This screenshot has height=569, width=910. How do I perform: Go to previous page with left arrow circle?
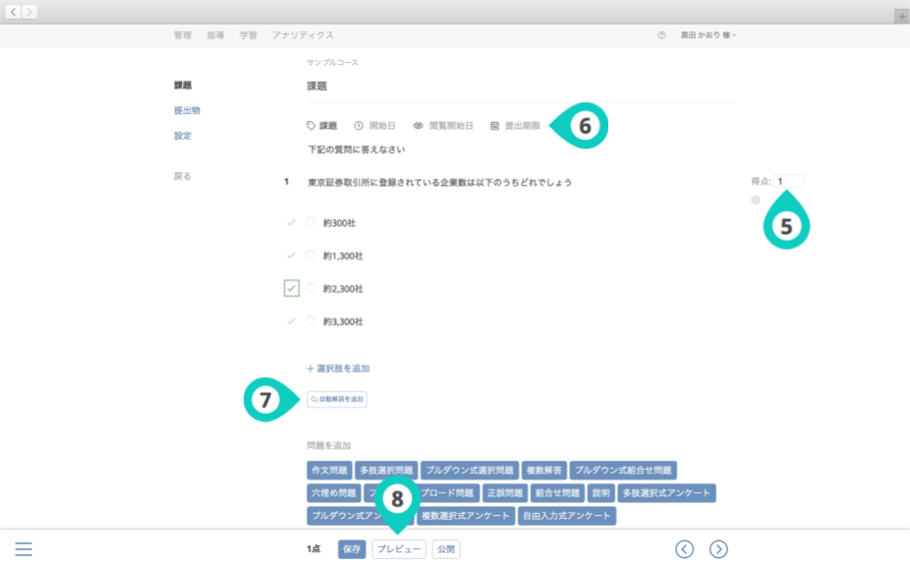pos(685,549)
